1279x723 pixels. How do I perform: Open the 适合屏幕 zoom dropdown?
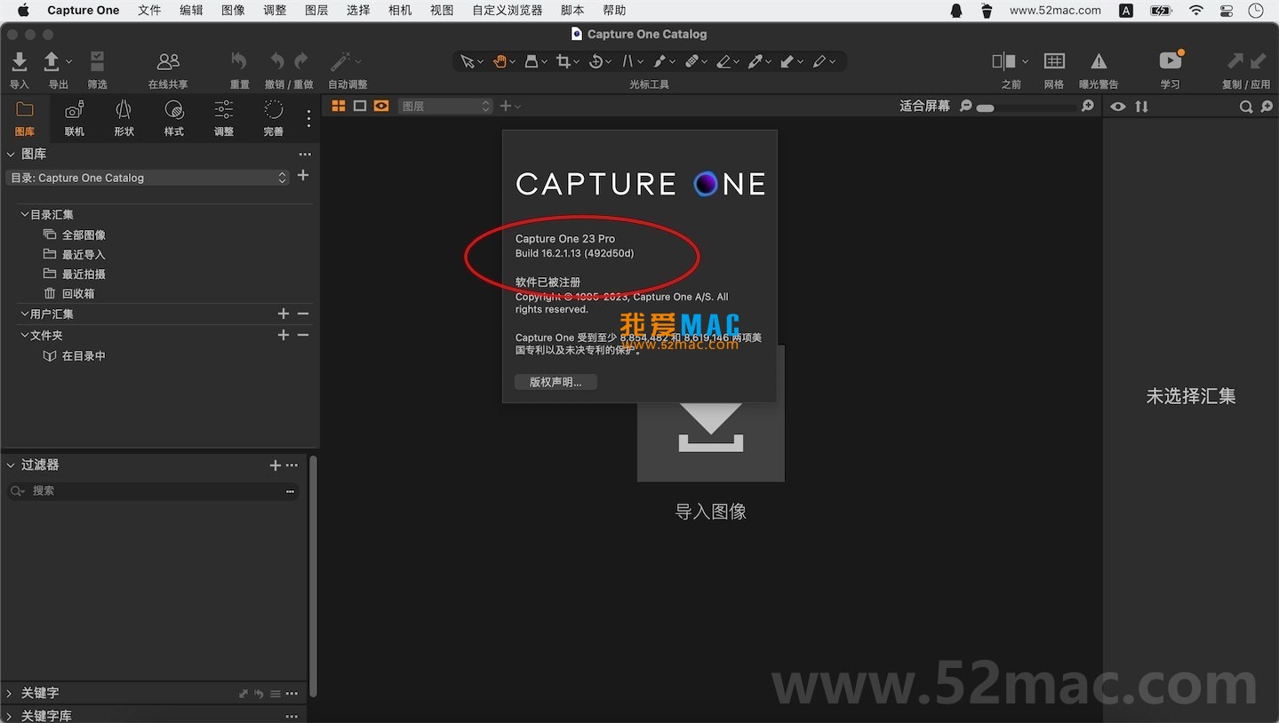pos(924,106)
